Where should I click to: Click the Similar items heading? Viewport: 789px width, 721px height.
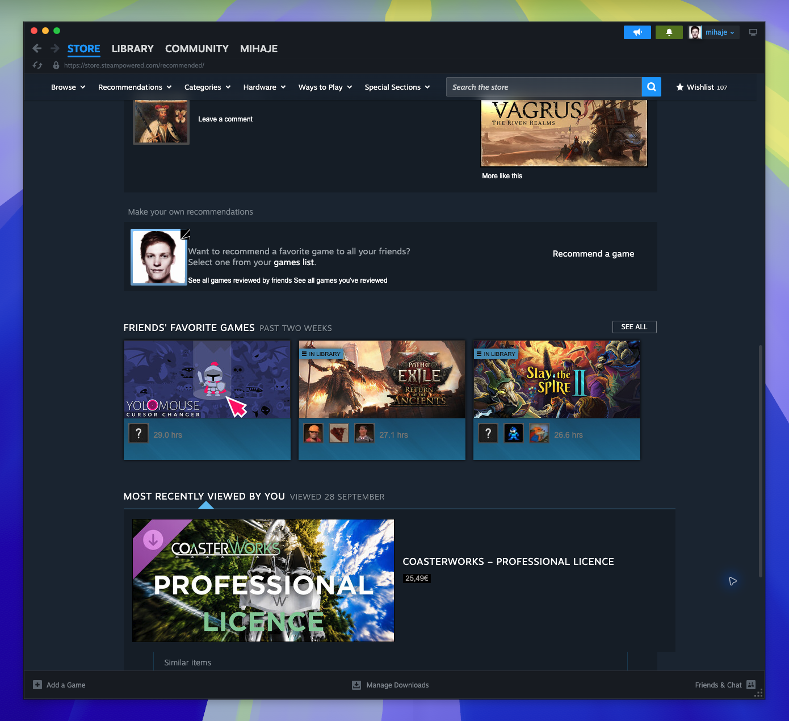pos(187,663)
